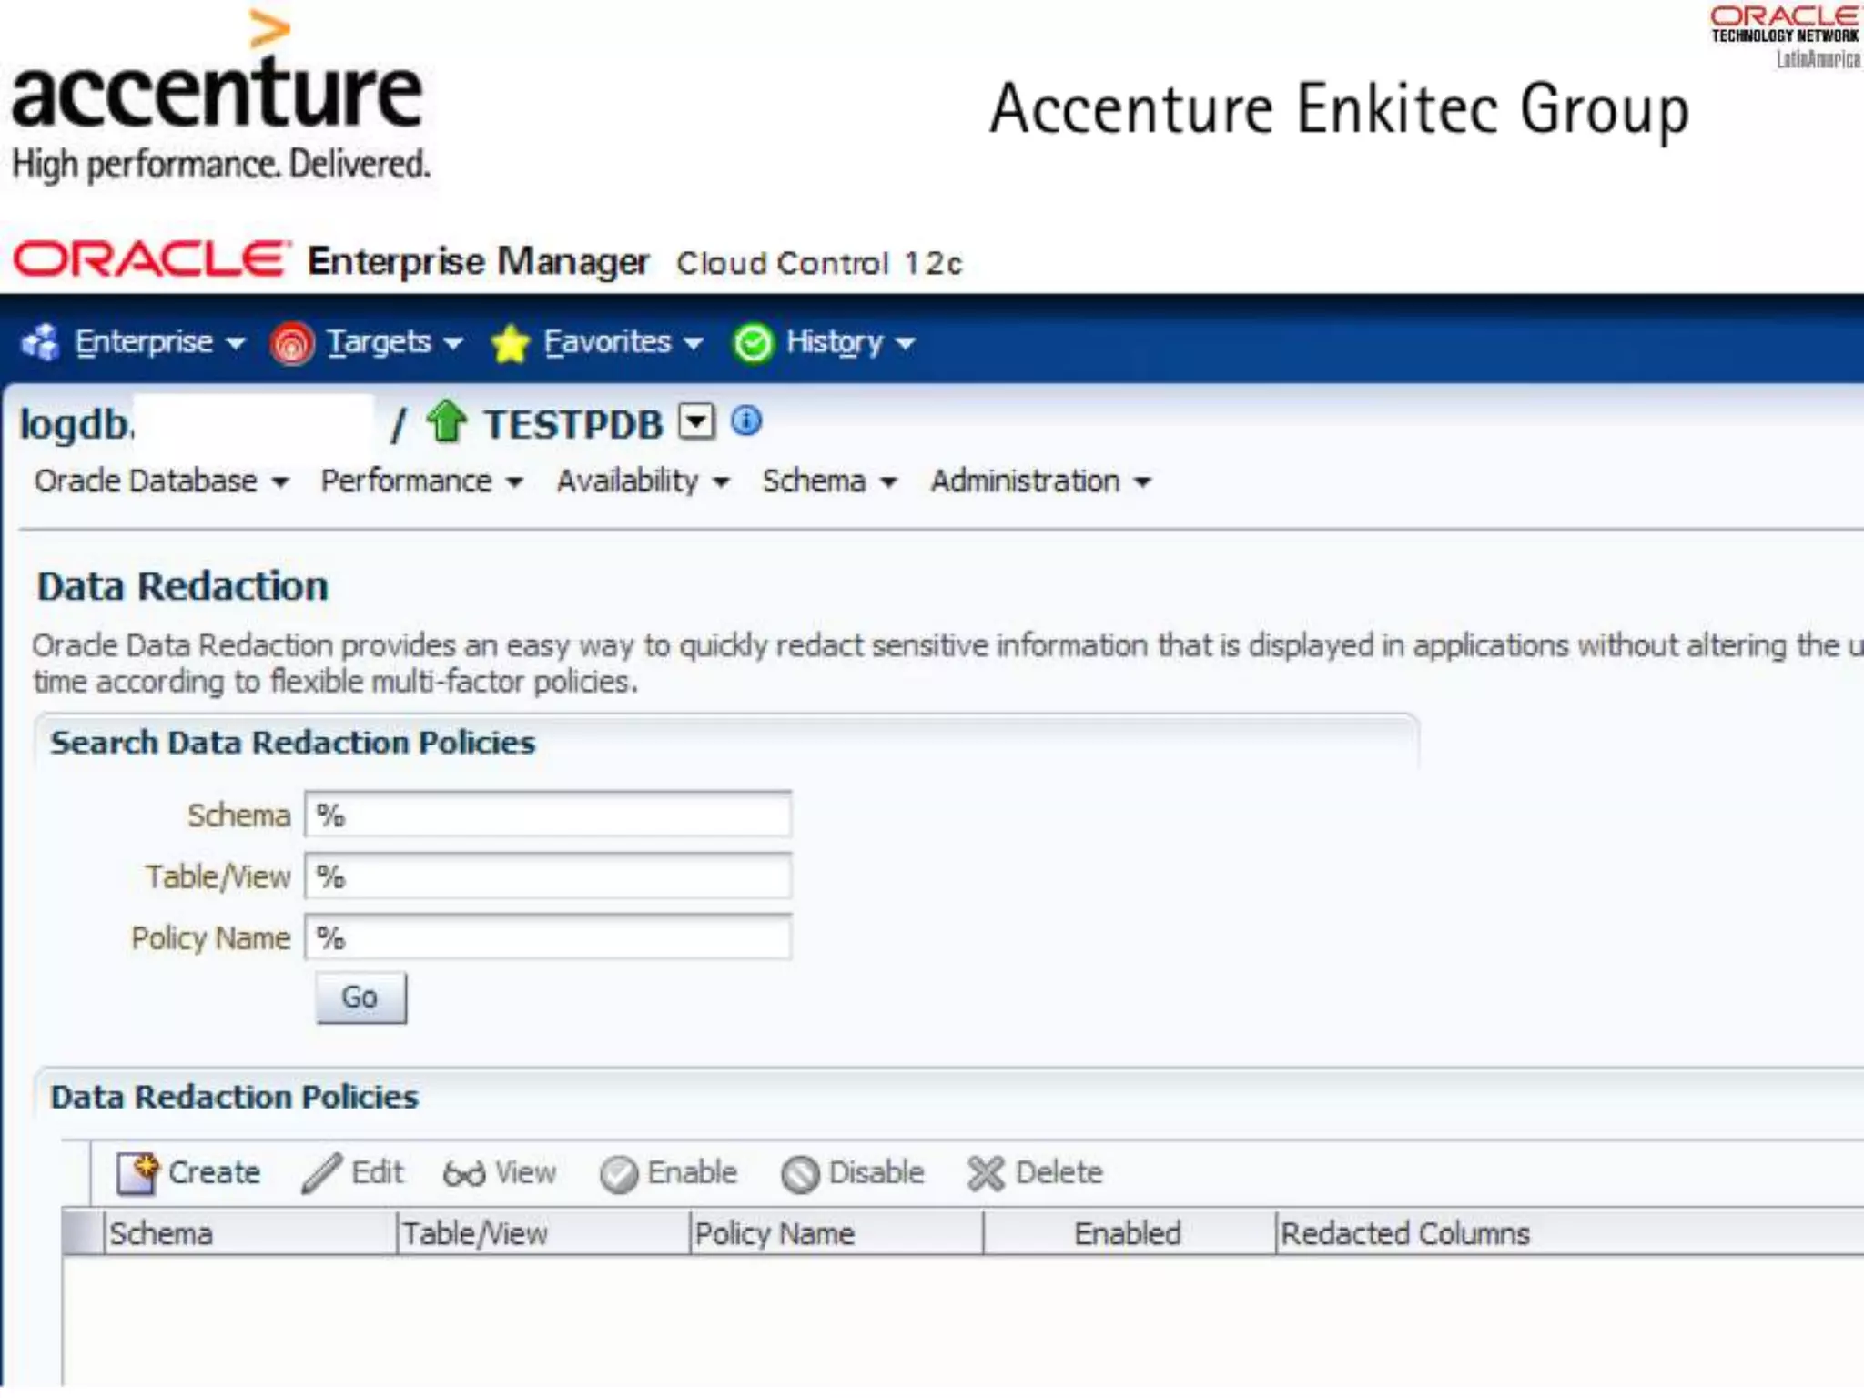This screenshot has width=1864, height=1398.
Task: Click the Delete X icon
Action: pyautogui.click(x=986, y=1173)
